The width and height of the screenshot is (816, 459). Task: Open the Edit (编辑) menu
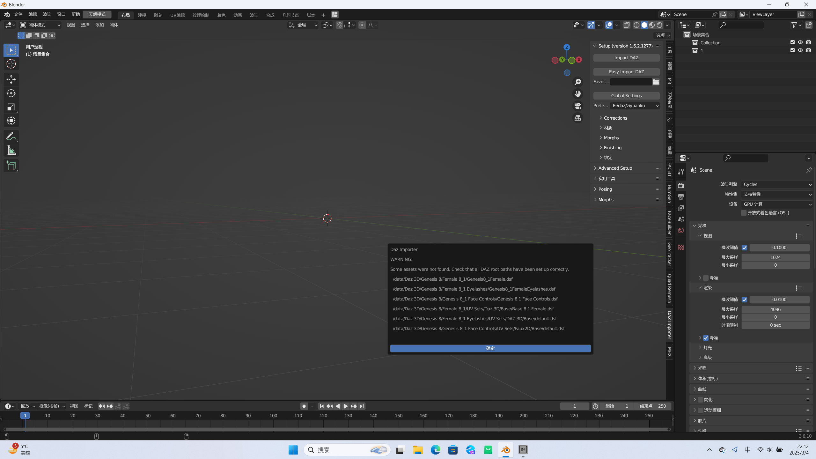(x=33, y=14)
